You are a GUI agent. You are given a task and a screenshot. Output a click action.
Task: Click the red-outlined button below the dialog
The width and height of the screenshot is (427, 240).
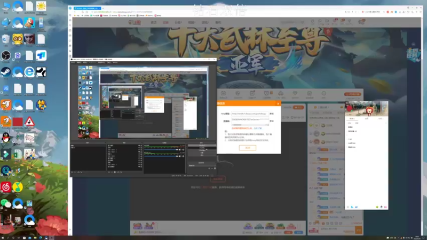pos(218,179)
